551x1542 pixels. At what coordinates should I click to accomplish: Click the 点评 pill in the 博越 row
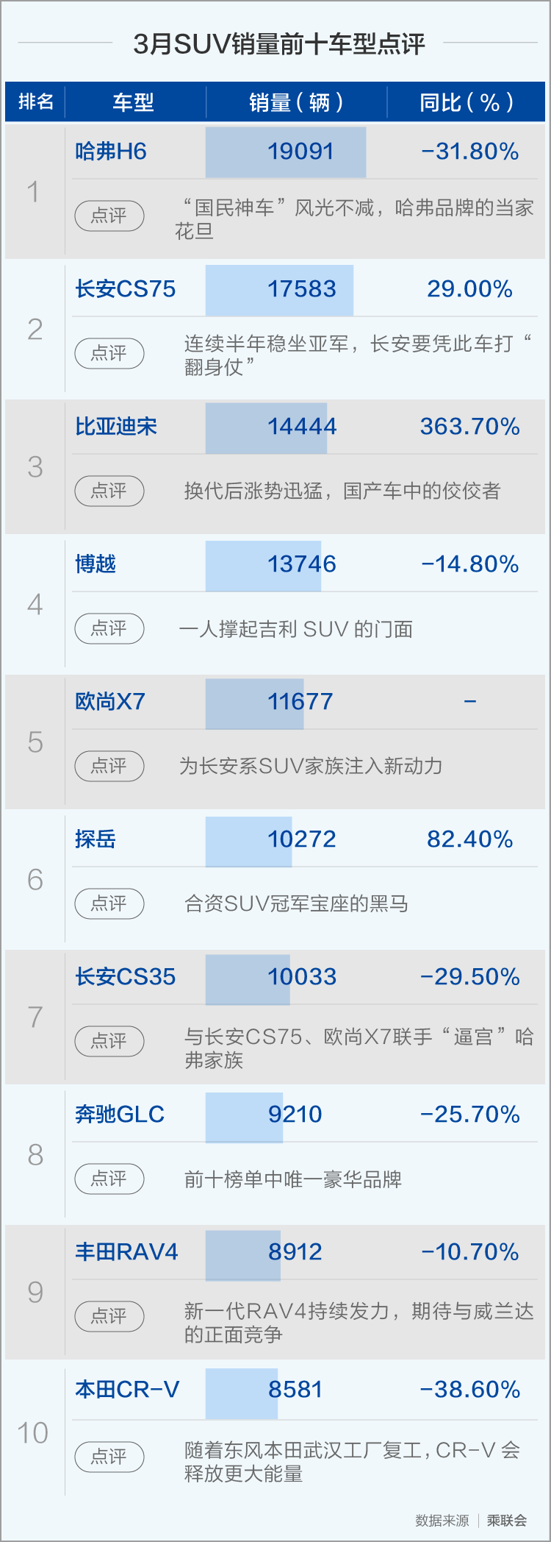coord(109,628)
